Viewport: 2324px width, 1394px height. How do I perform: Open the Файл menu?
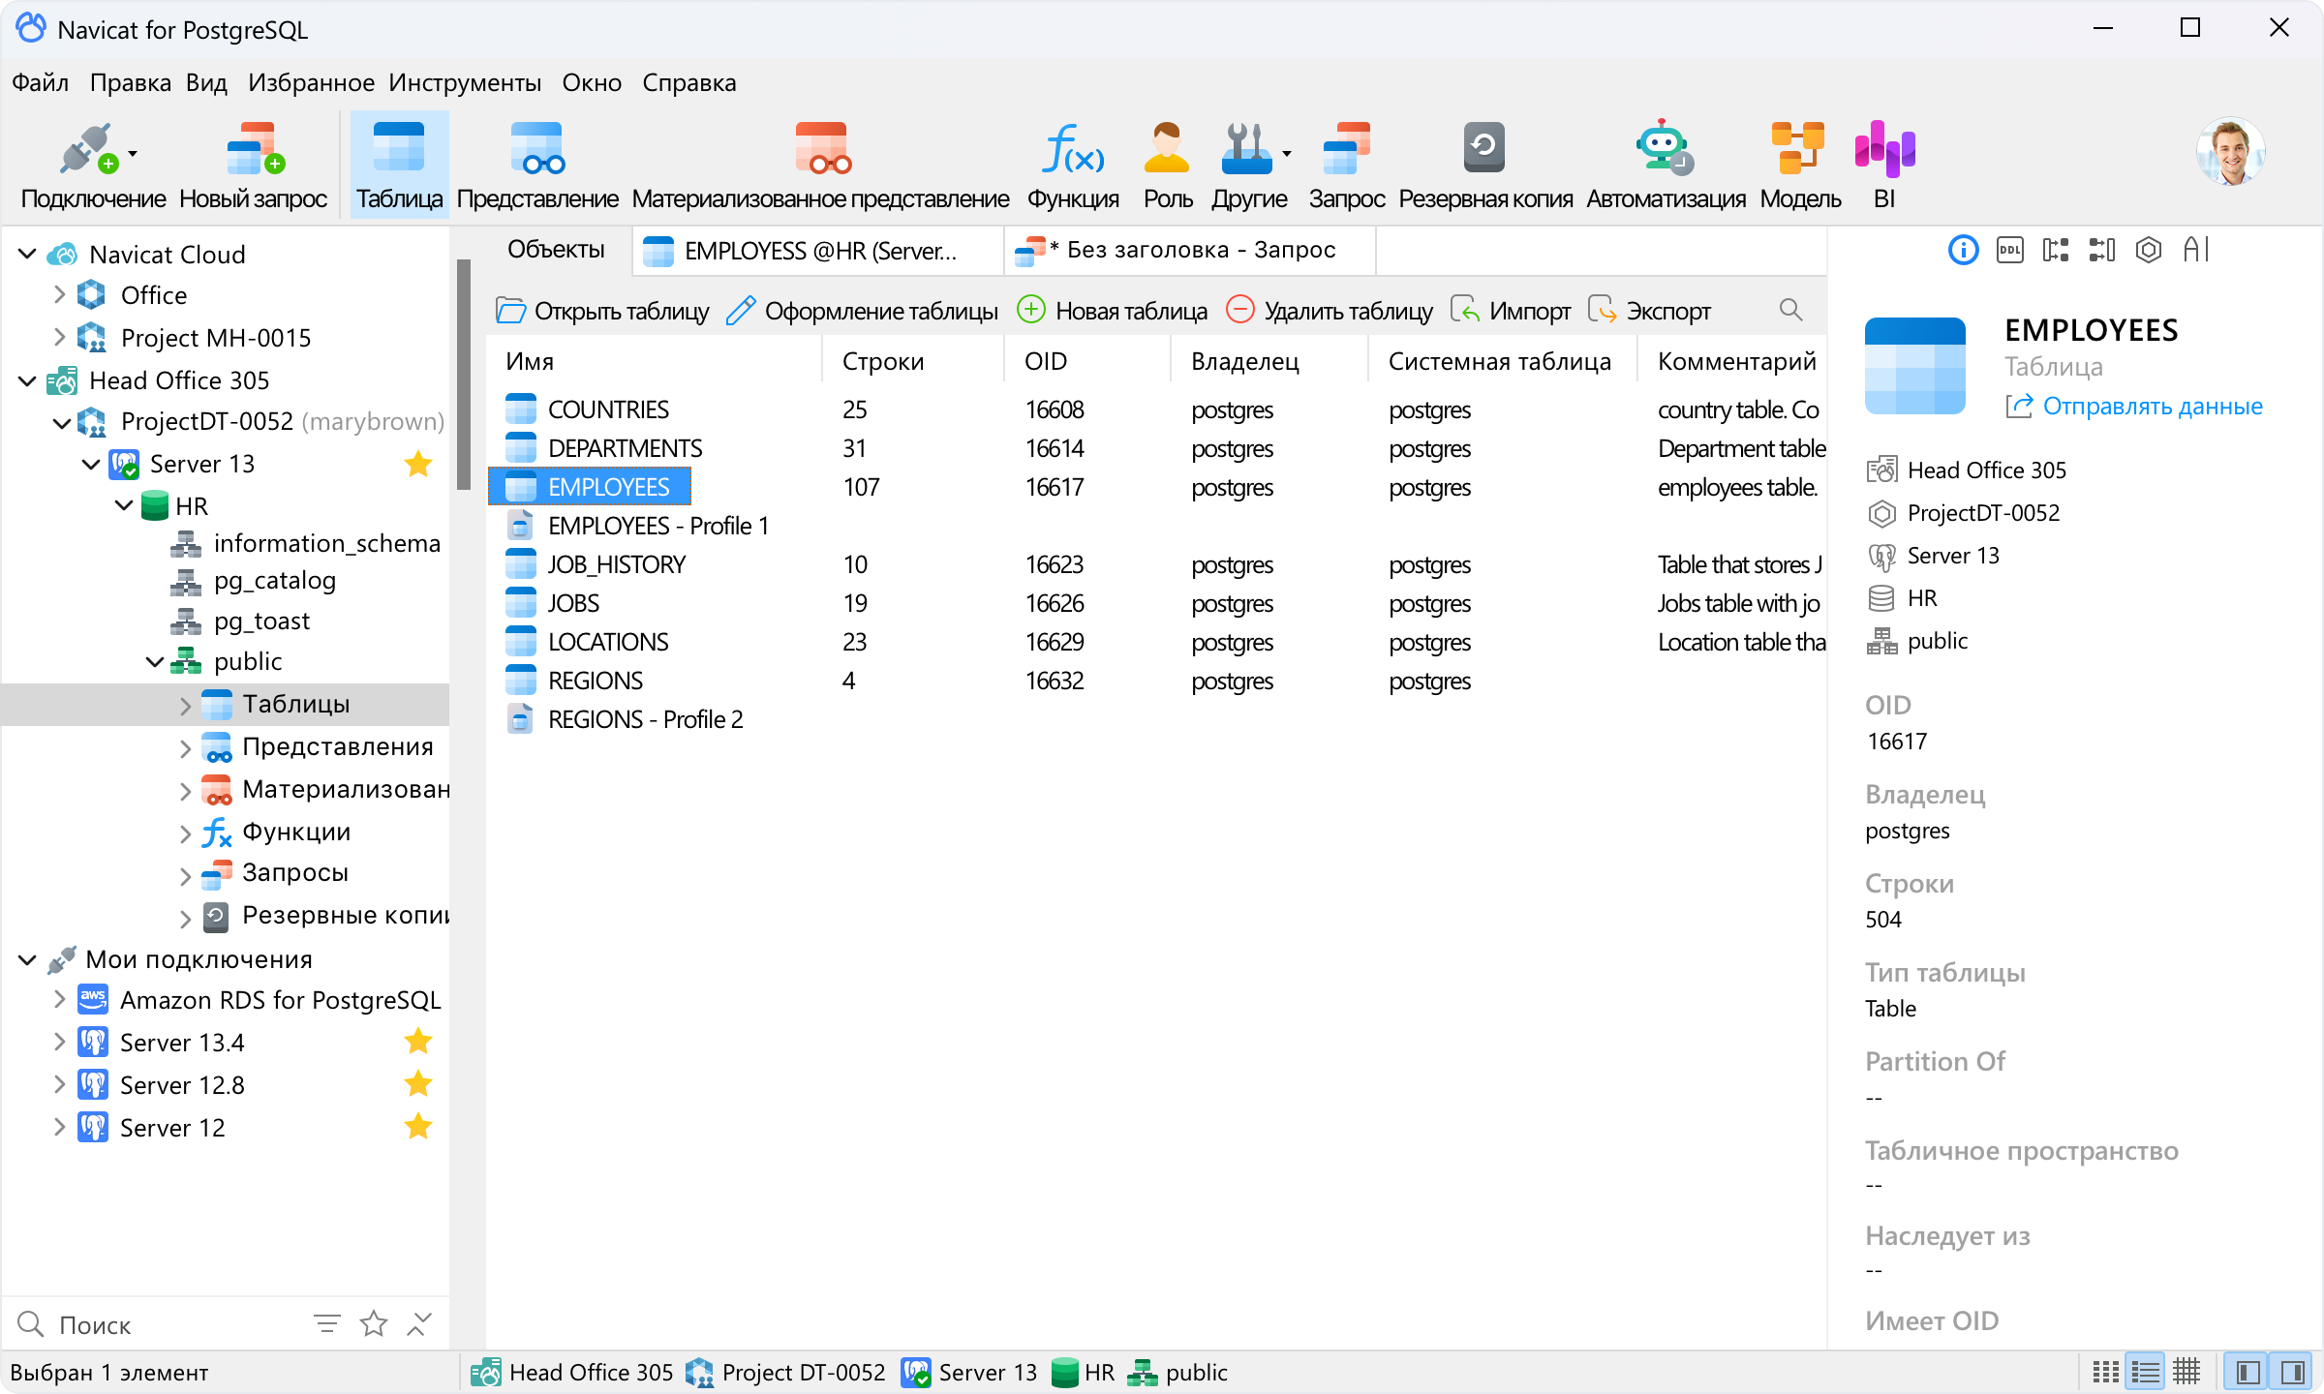[x=40, y=82]
